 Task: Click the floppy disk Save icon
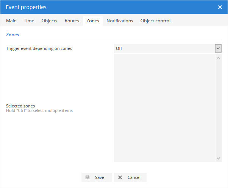click(x=87, y=177)
